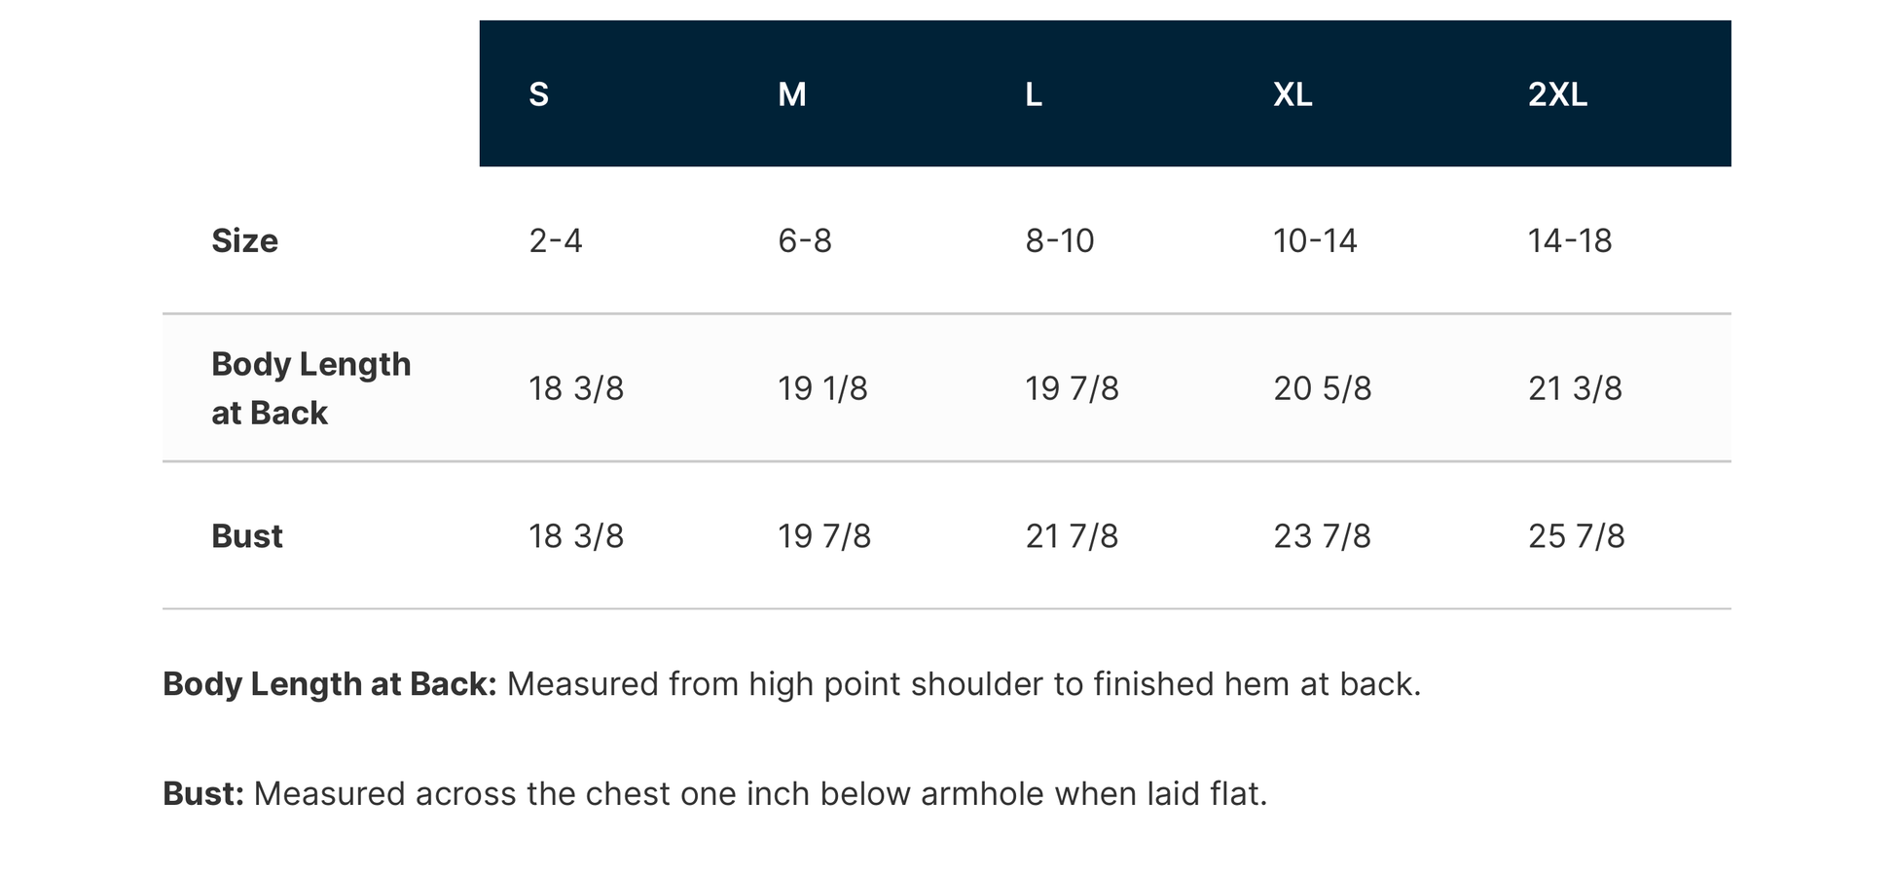
Task: Click the 2-4 size cell
Action: pos(556,240)
